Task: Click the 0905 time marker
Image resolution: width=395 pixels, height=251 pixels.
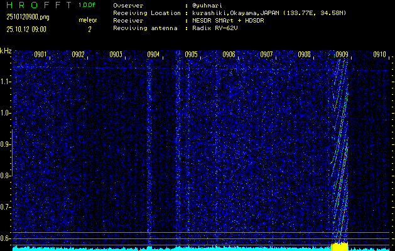Action: tap(191, 55)
